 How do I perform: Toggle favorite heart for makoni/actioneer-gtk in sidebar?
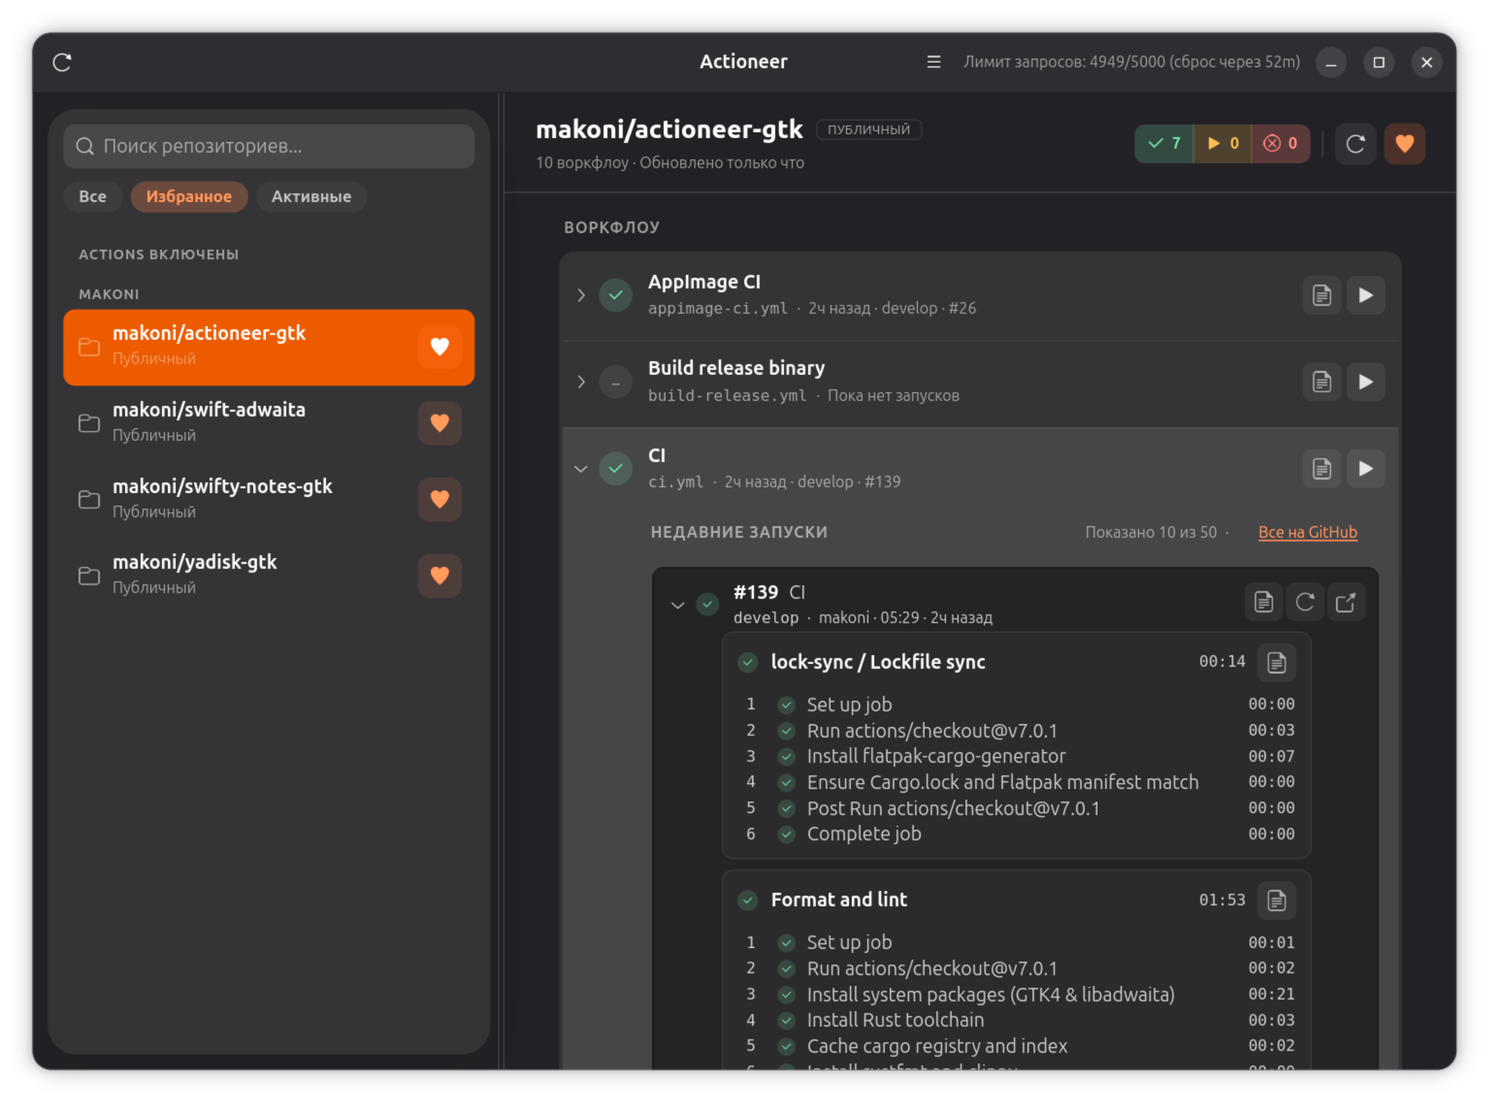(440, 347)
